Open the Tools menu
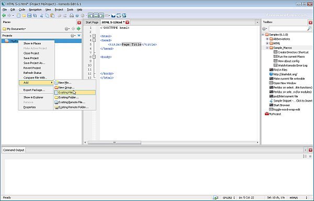The width and height of the screenshot is (314, 201). pos(70,9)
